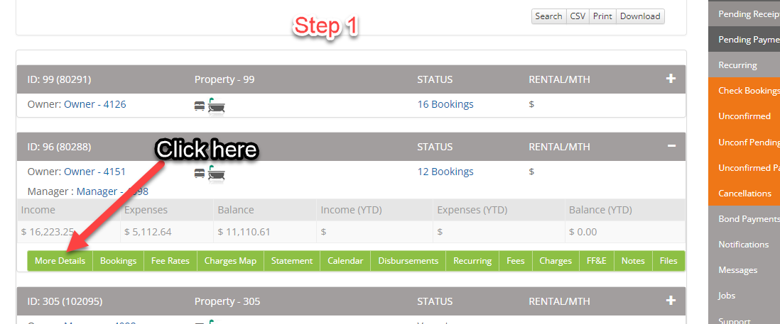Screen dimensions: 780x324
Task: Select Check Bookings in sidebar
Action: 744,90
